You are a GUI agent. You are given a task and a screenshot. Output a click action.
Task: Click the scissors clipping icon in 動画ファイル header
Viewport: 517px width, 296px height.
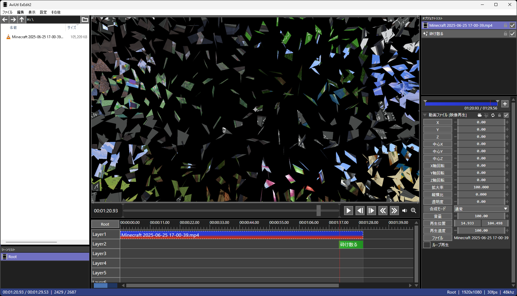[486, 115]
